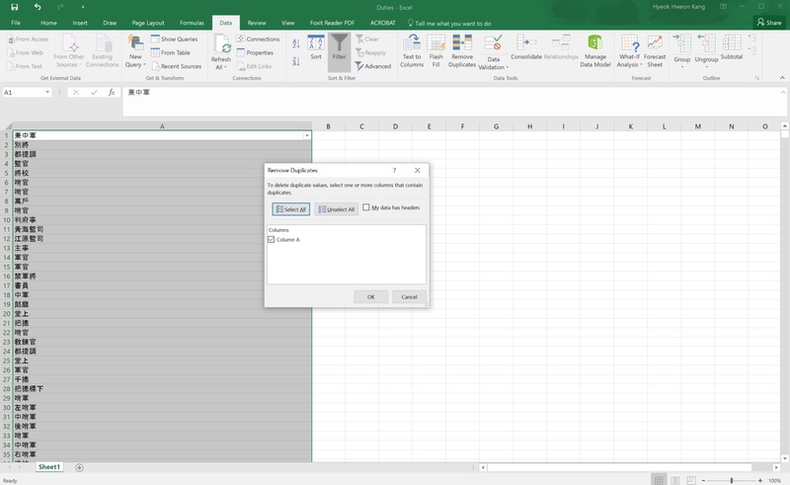Click the Remove Duplicates ribbon icon
790x485 pixels.
(462, 50)
